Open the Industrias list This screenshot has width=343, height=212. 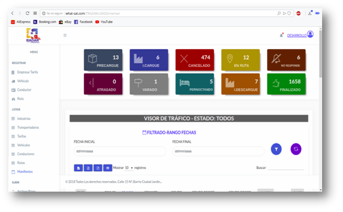tap(24, 118)
